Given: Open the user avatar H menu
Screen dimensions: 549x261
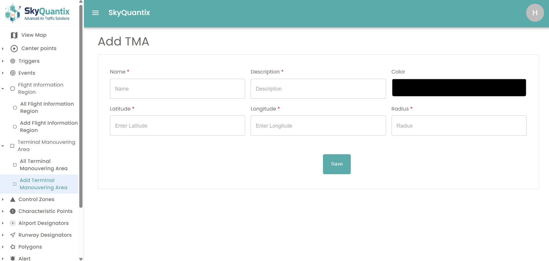Looking at the screenshot, I should click(x=535, y=13).
